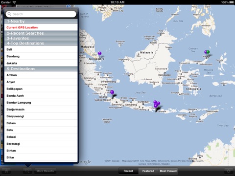Select Bandung from top destinations
This screenshot has height=176, width=235.
click(41, 56)
